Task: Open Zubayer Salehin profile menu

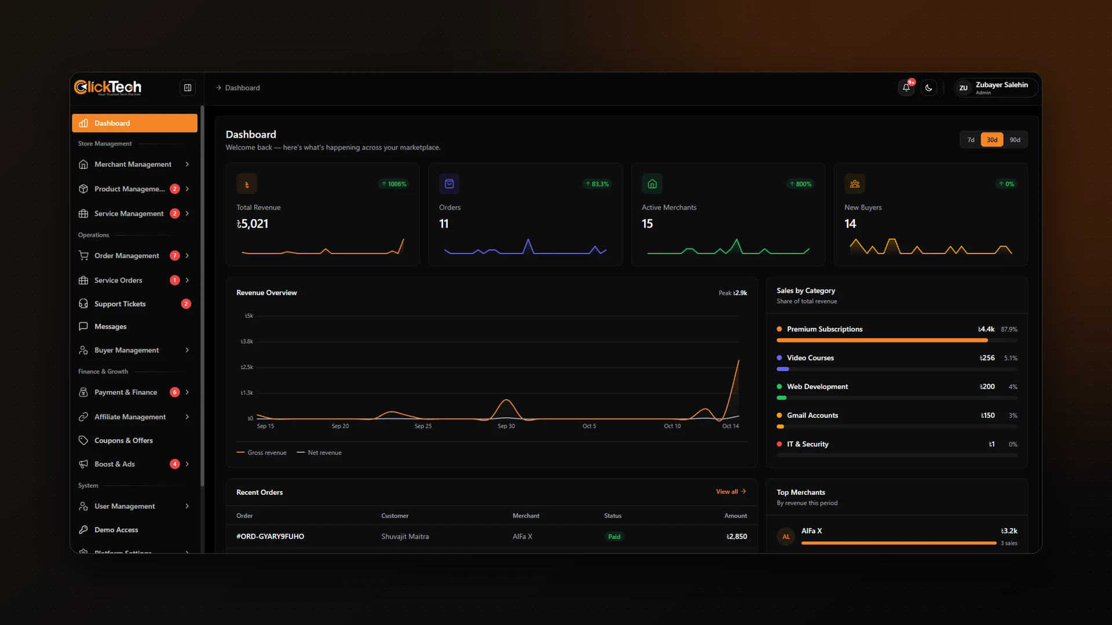Action: point(996,88)
